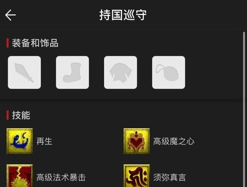Click the red marker beside 装备和饰品
247x187 pixels.
[7, 43]
